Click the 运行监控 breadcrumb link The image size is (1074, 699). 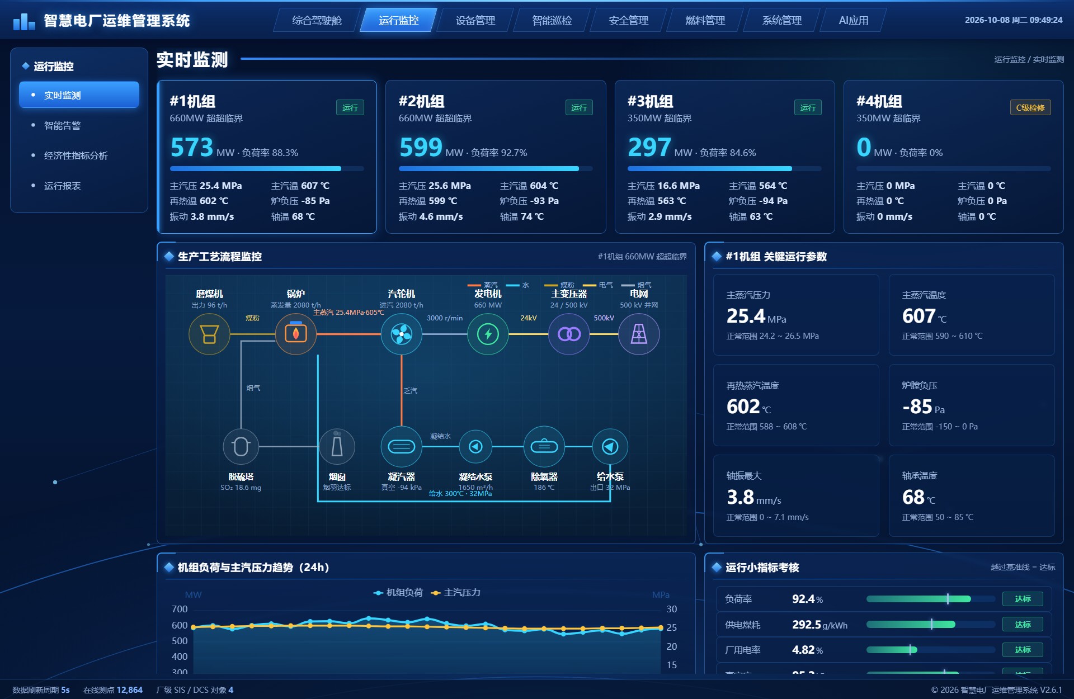[x=1010, y=59]
